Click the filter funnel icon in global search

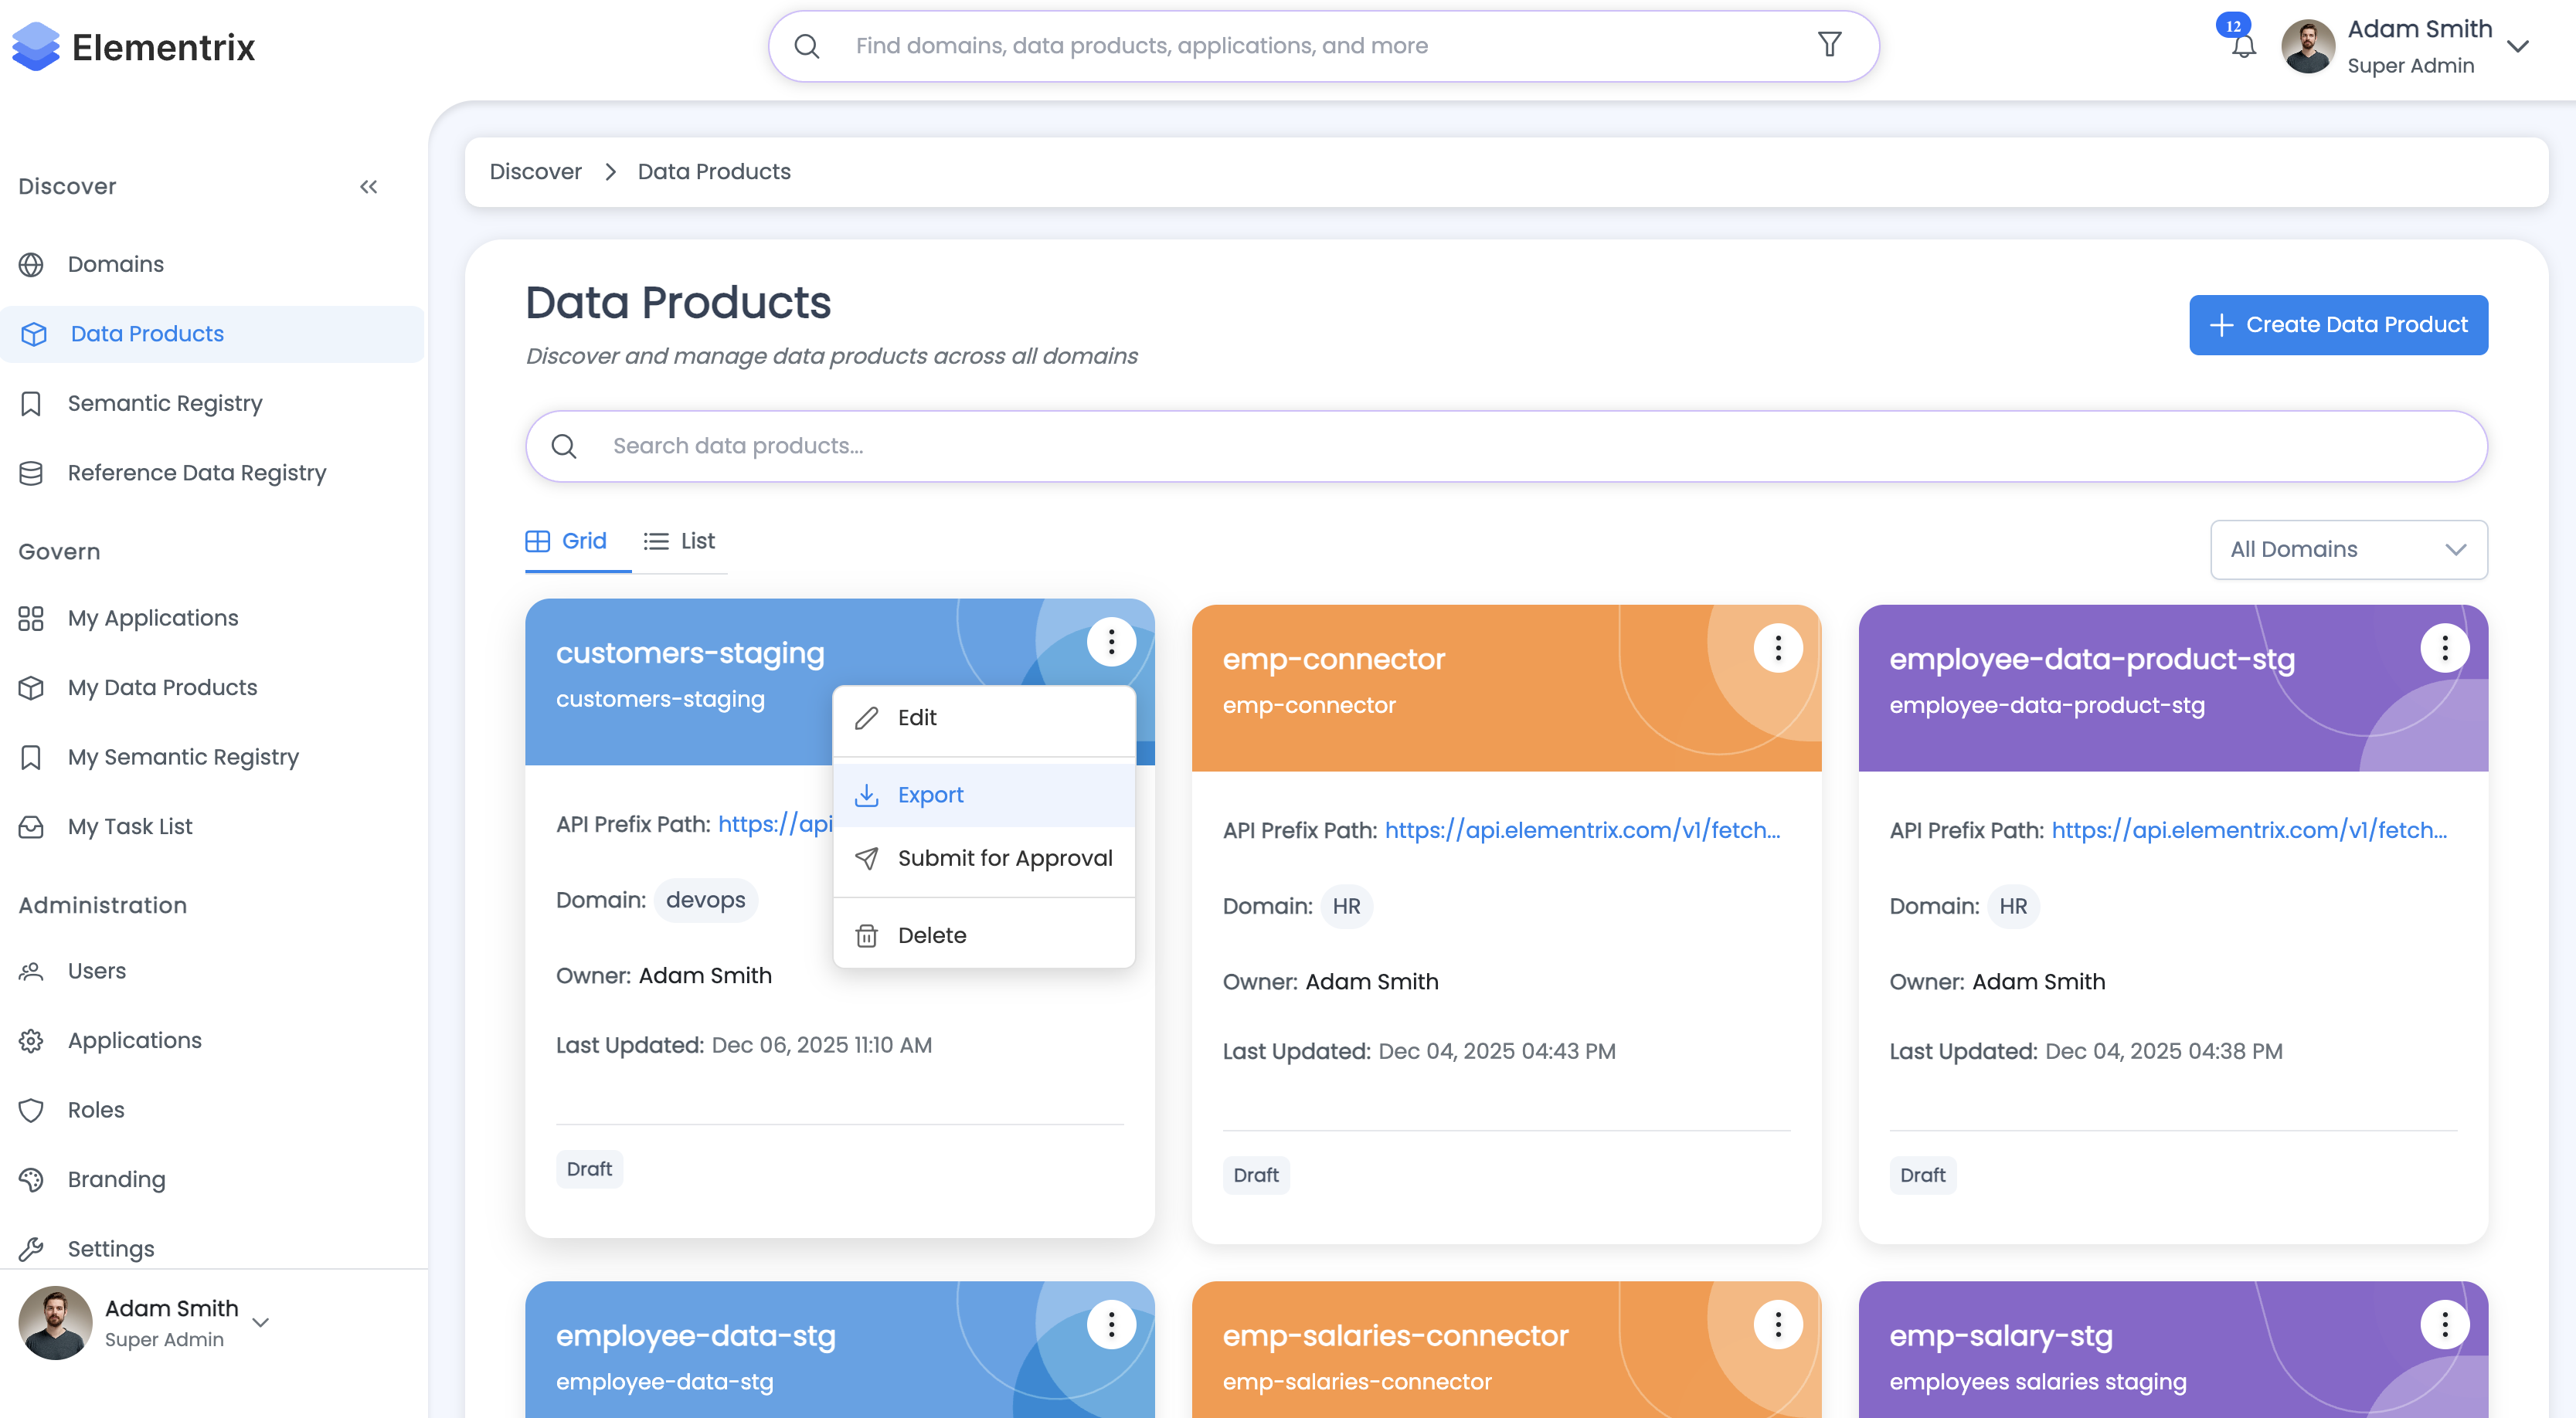coord(1829,45)
